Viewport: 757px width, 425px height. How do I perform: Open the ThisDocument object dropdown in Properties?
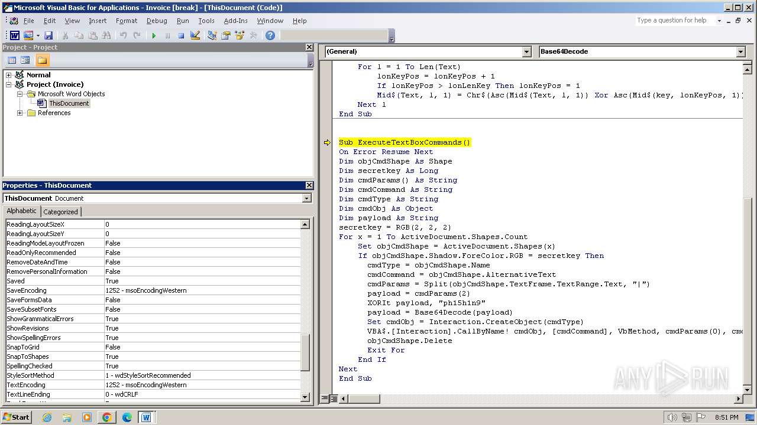pos(306,198)
